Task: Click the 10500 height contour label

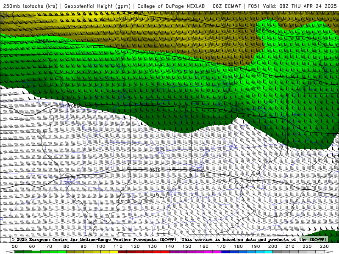Action: tap(41, 41)
